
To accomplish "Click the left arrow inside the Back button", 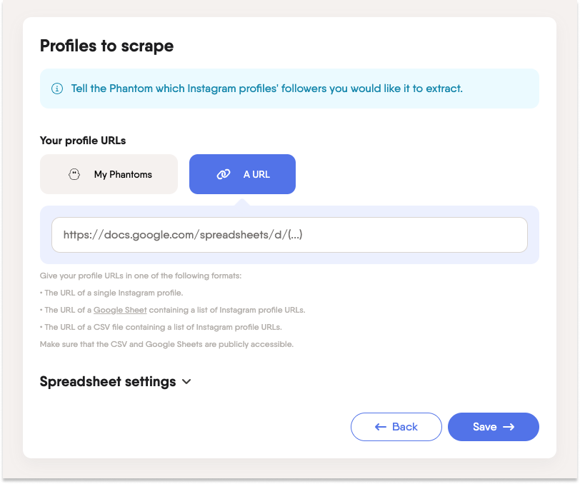I will [379, 426].
